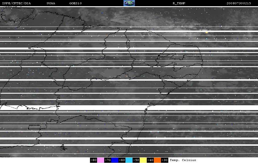Click the -40 legend value

[x=150, y=160]
